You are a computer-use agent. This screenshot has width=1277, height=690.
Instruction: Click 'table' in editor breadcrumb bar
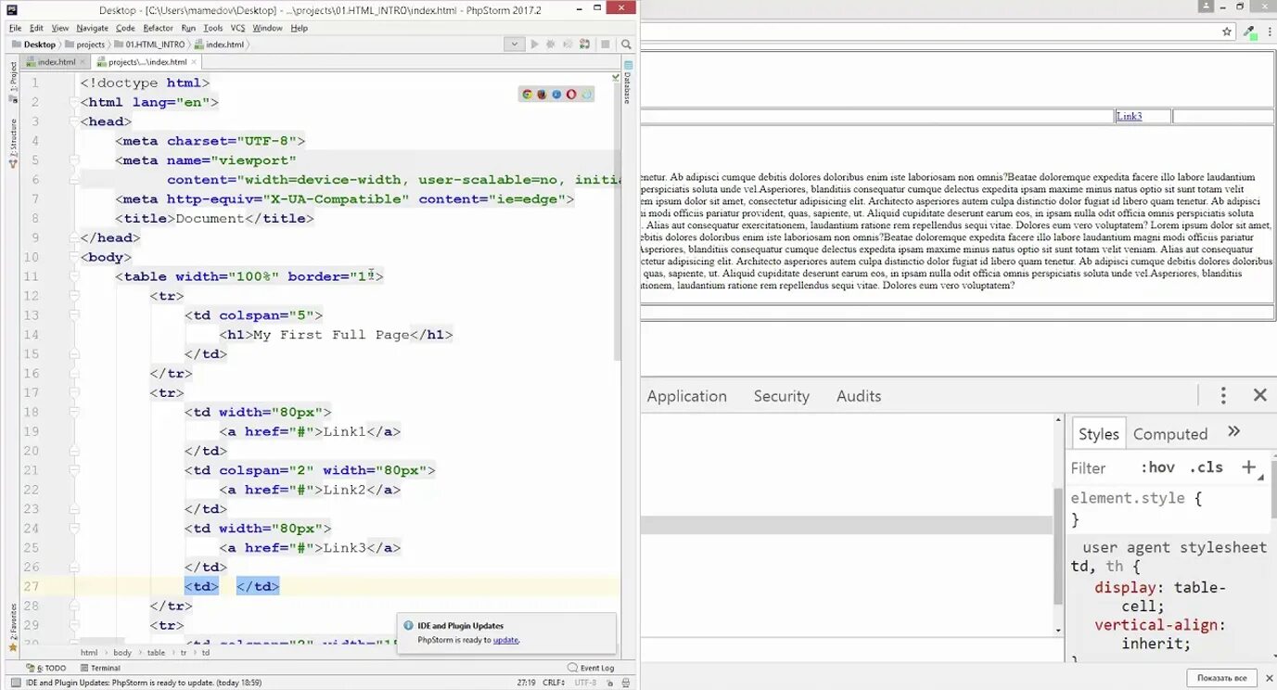pyautogui.click(x=156, y=653)
